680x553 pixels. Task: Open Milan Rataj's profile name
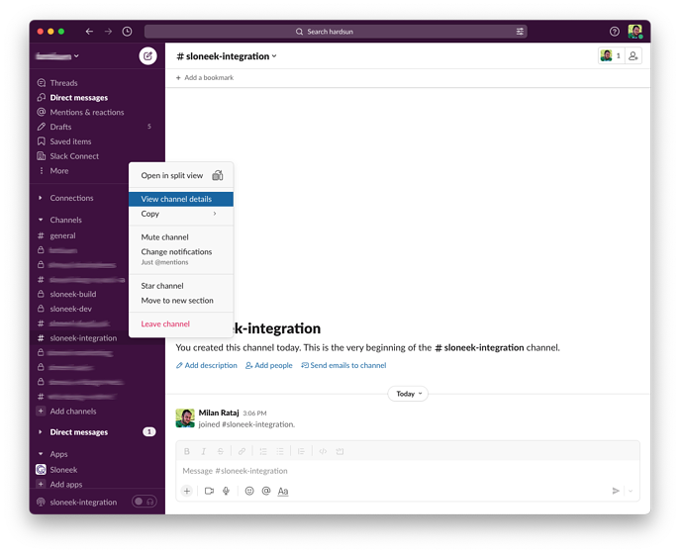(x=219, y=413)
